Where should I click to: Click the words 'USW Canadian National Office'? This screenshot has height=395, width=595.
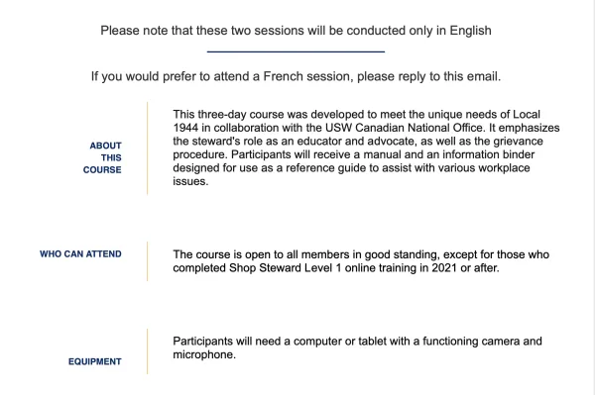405,128
